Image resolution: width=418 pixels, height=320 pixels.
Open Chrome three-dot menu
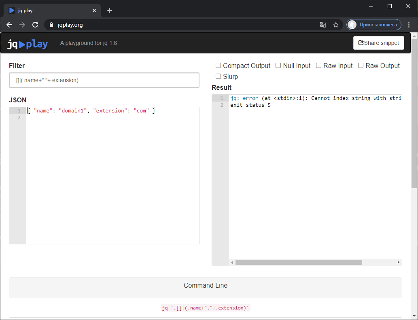(409, 25)
